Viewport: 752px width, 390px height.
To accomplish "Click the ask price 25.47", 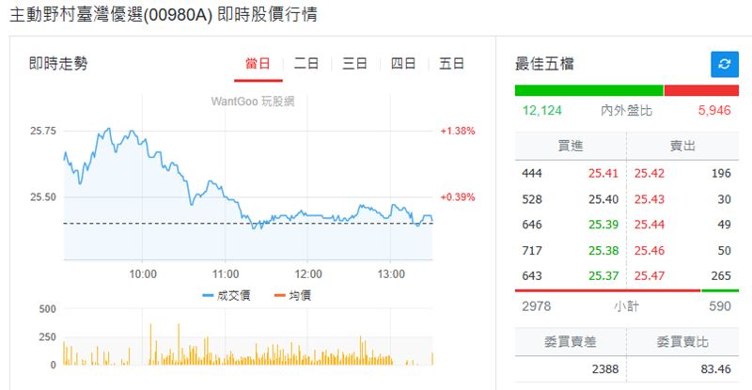I will click(650, 276).
